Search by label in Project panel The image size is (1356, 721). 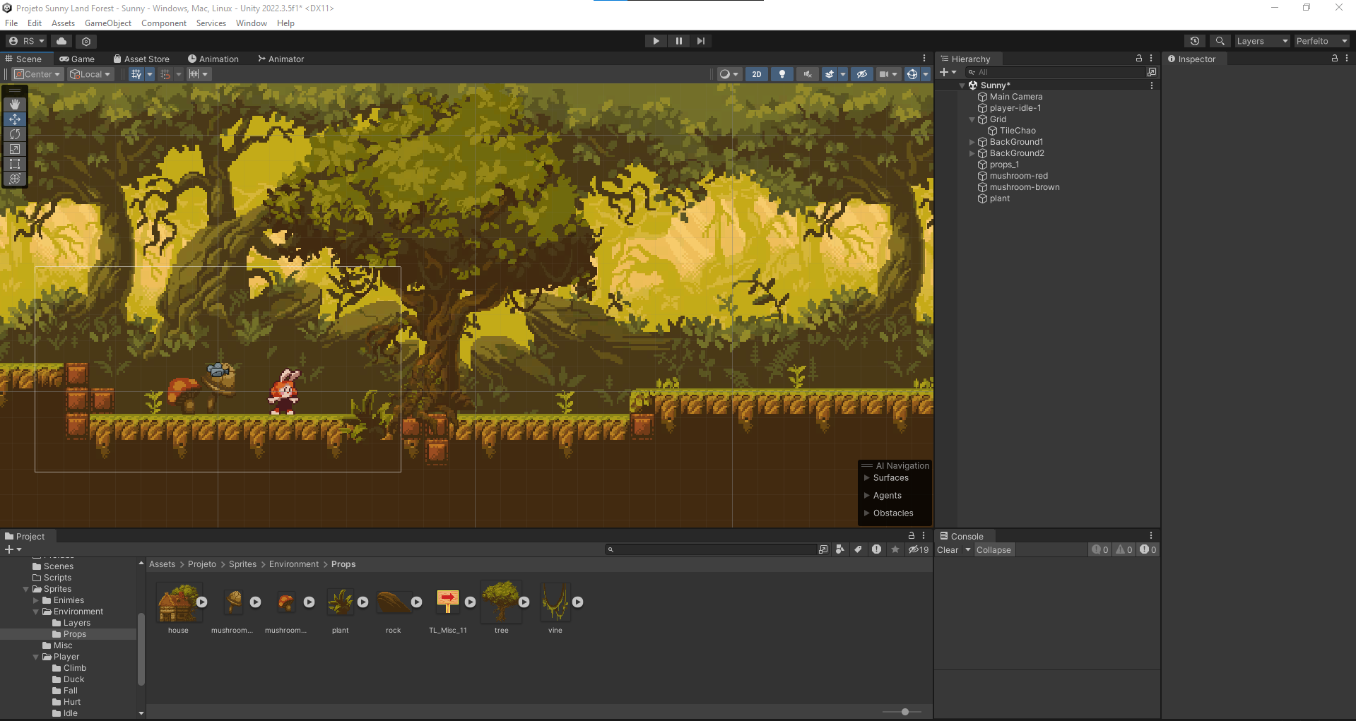(x=858, y=549)
